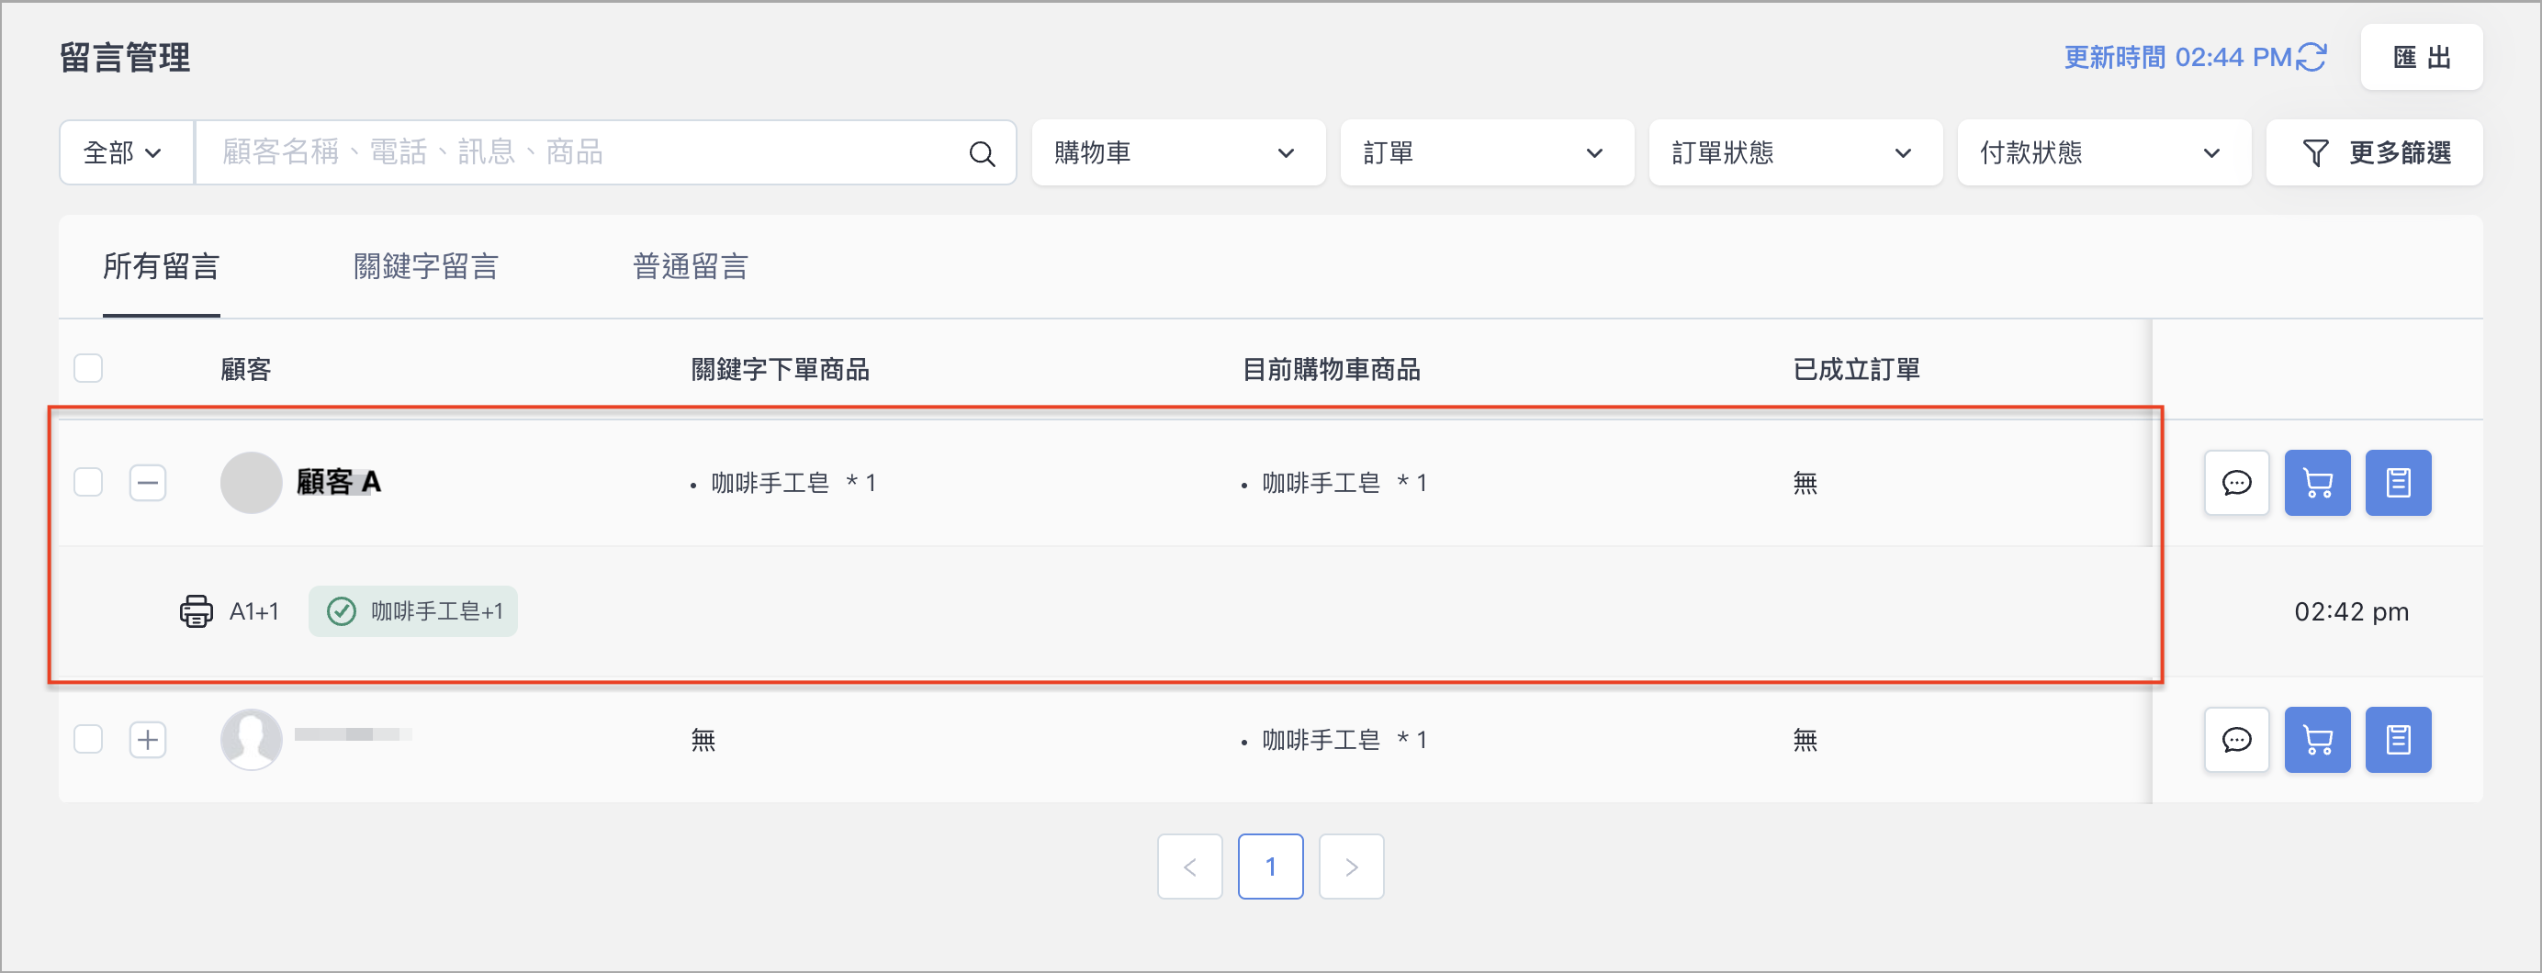
Task: Open order icon in second customer row
Action: pos(2398,739)
